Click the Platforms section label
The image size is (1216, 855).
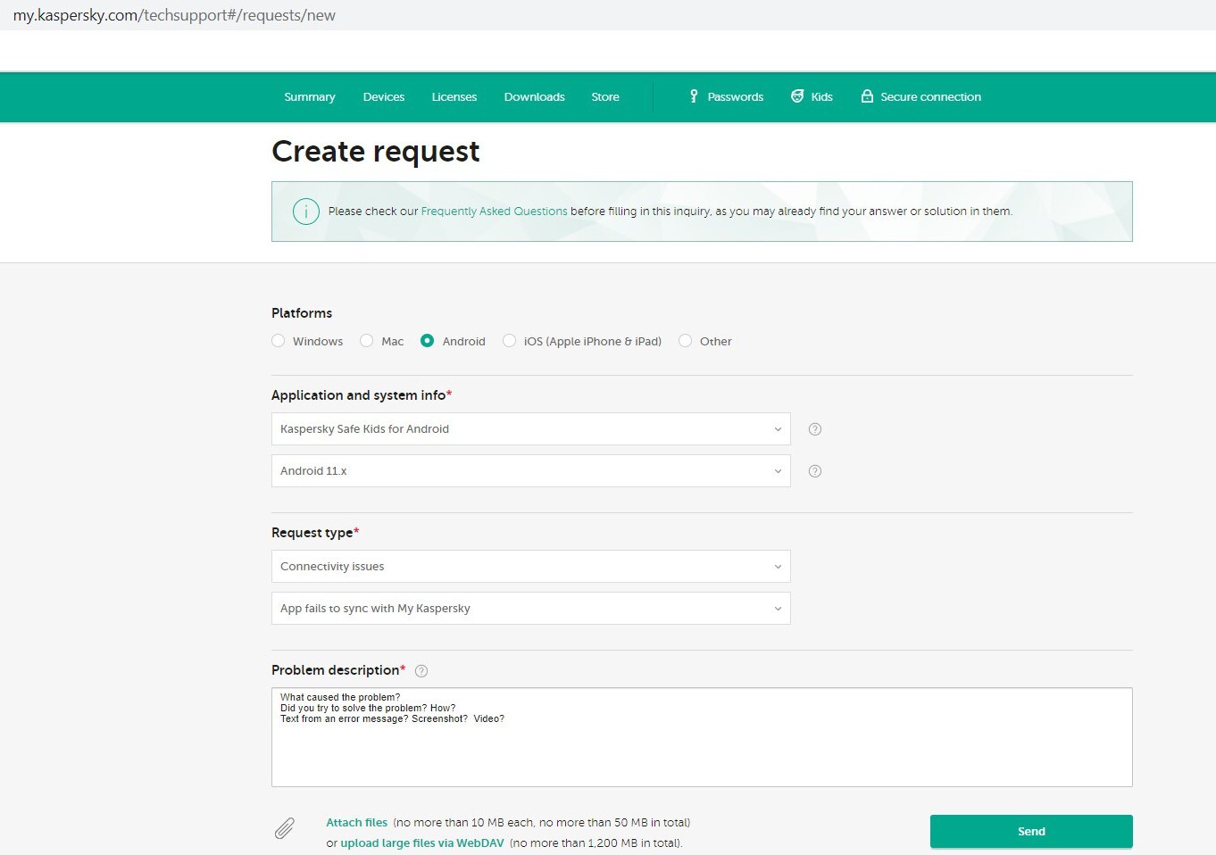coord(302,313)
